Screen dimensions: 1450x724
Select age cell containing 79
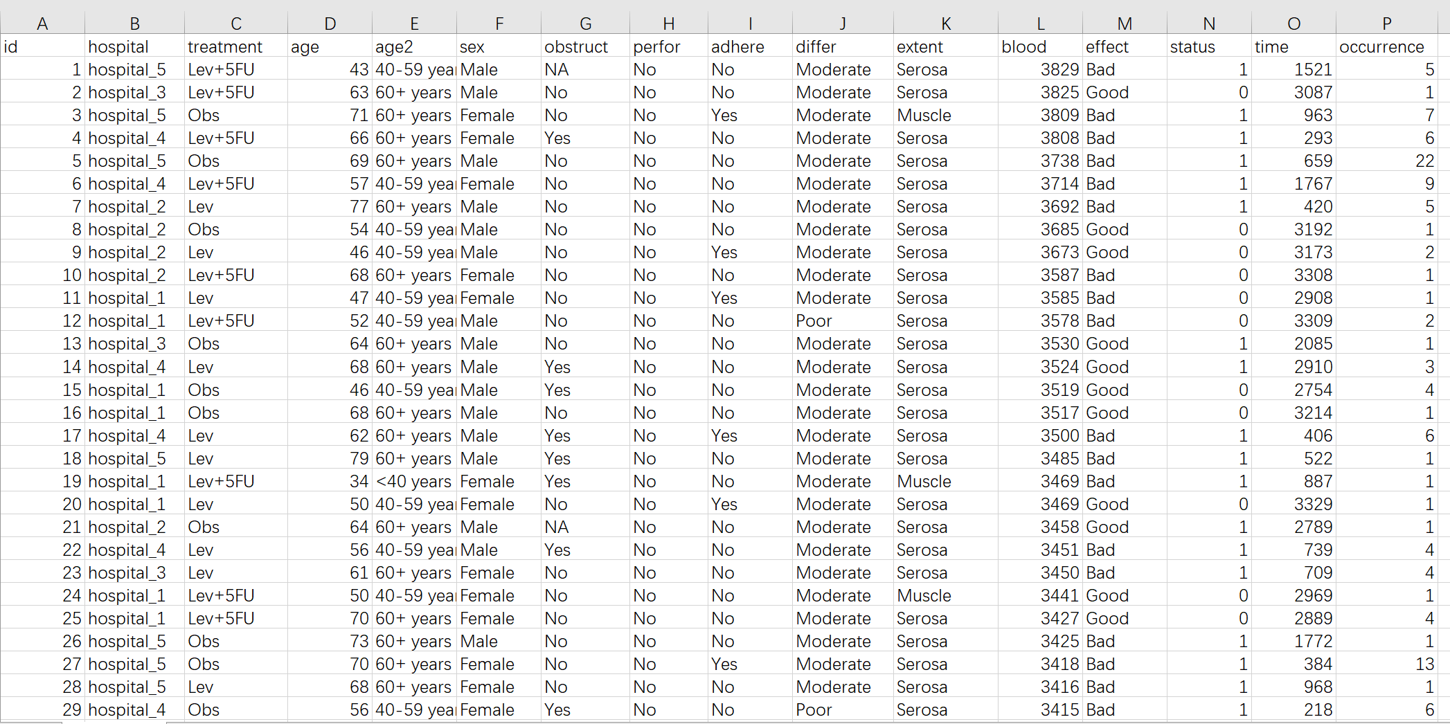click(330, 459)
